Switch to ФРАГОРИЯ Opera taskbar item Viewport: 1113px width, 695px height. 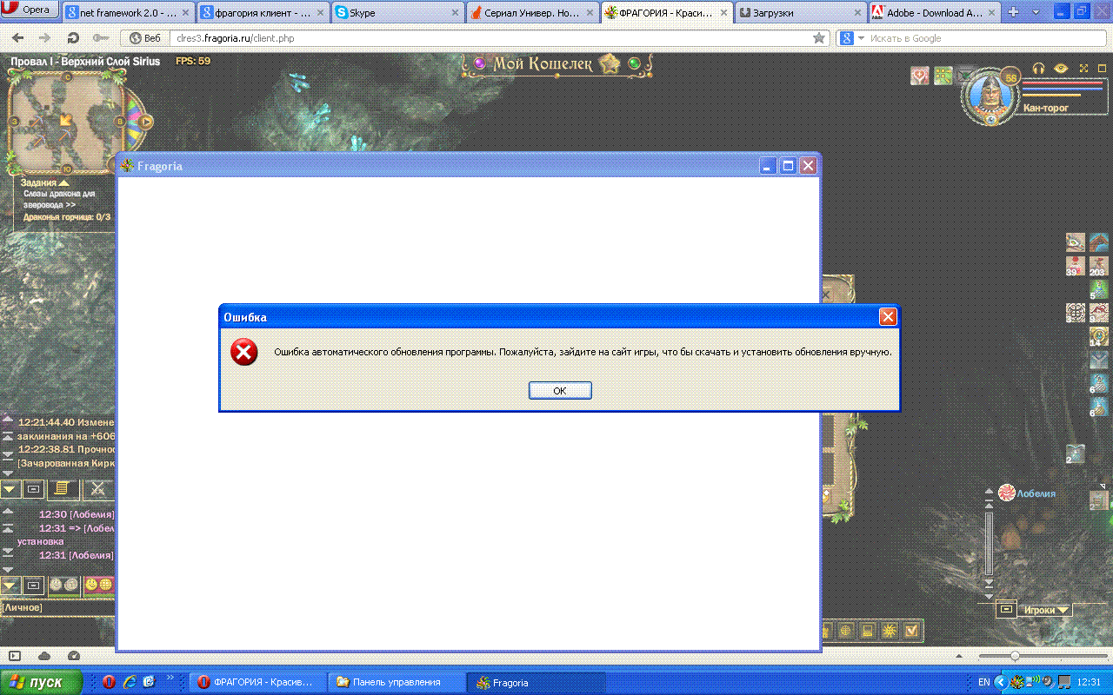point(258,682)
